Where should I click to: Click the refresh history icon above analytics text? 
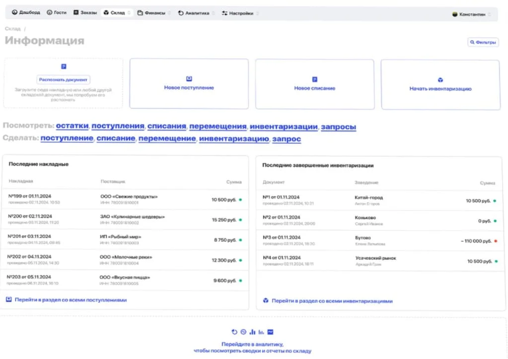tap(234, 332)
